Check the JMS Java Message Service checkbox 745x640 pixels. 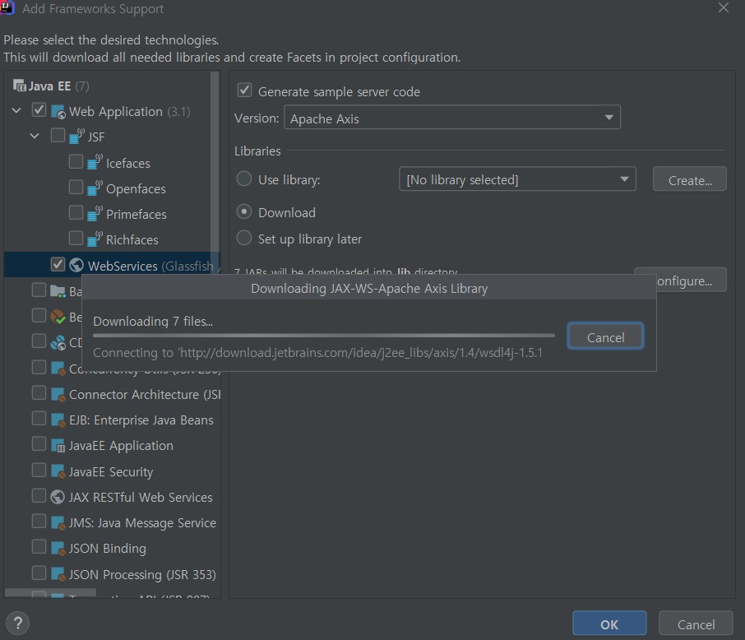[39, 521]
